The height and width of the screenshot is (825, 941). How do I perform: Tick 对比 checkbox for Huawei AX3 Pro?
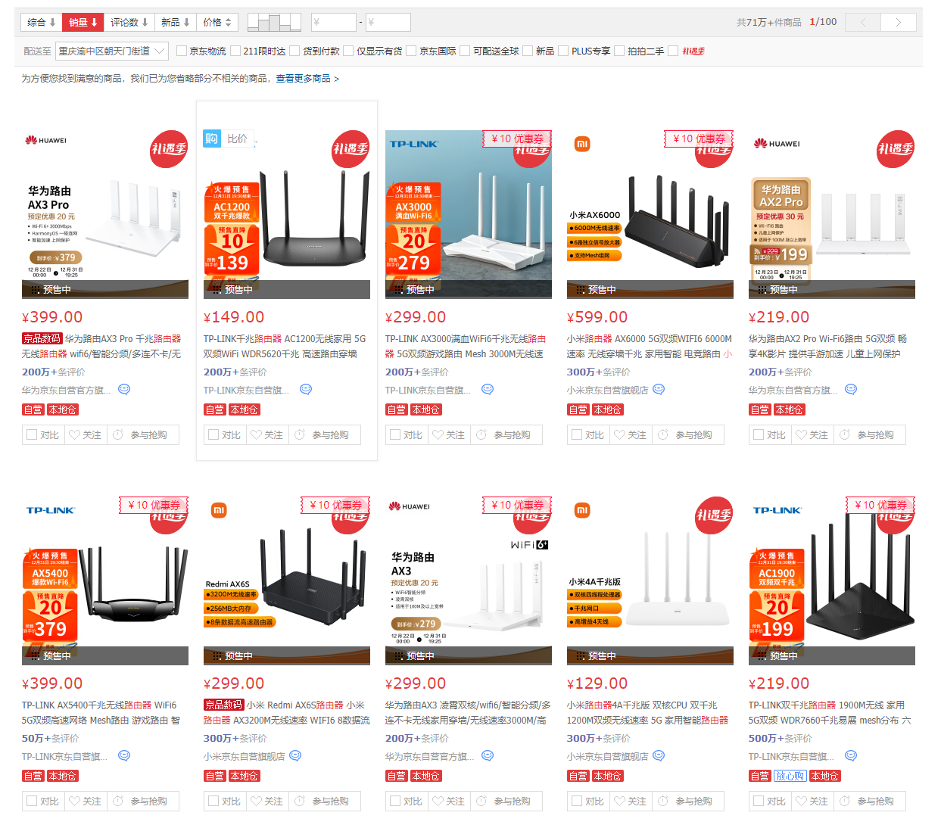click(32, 435)
